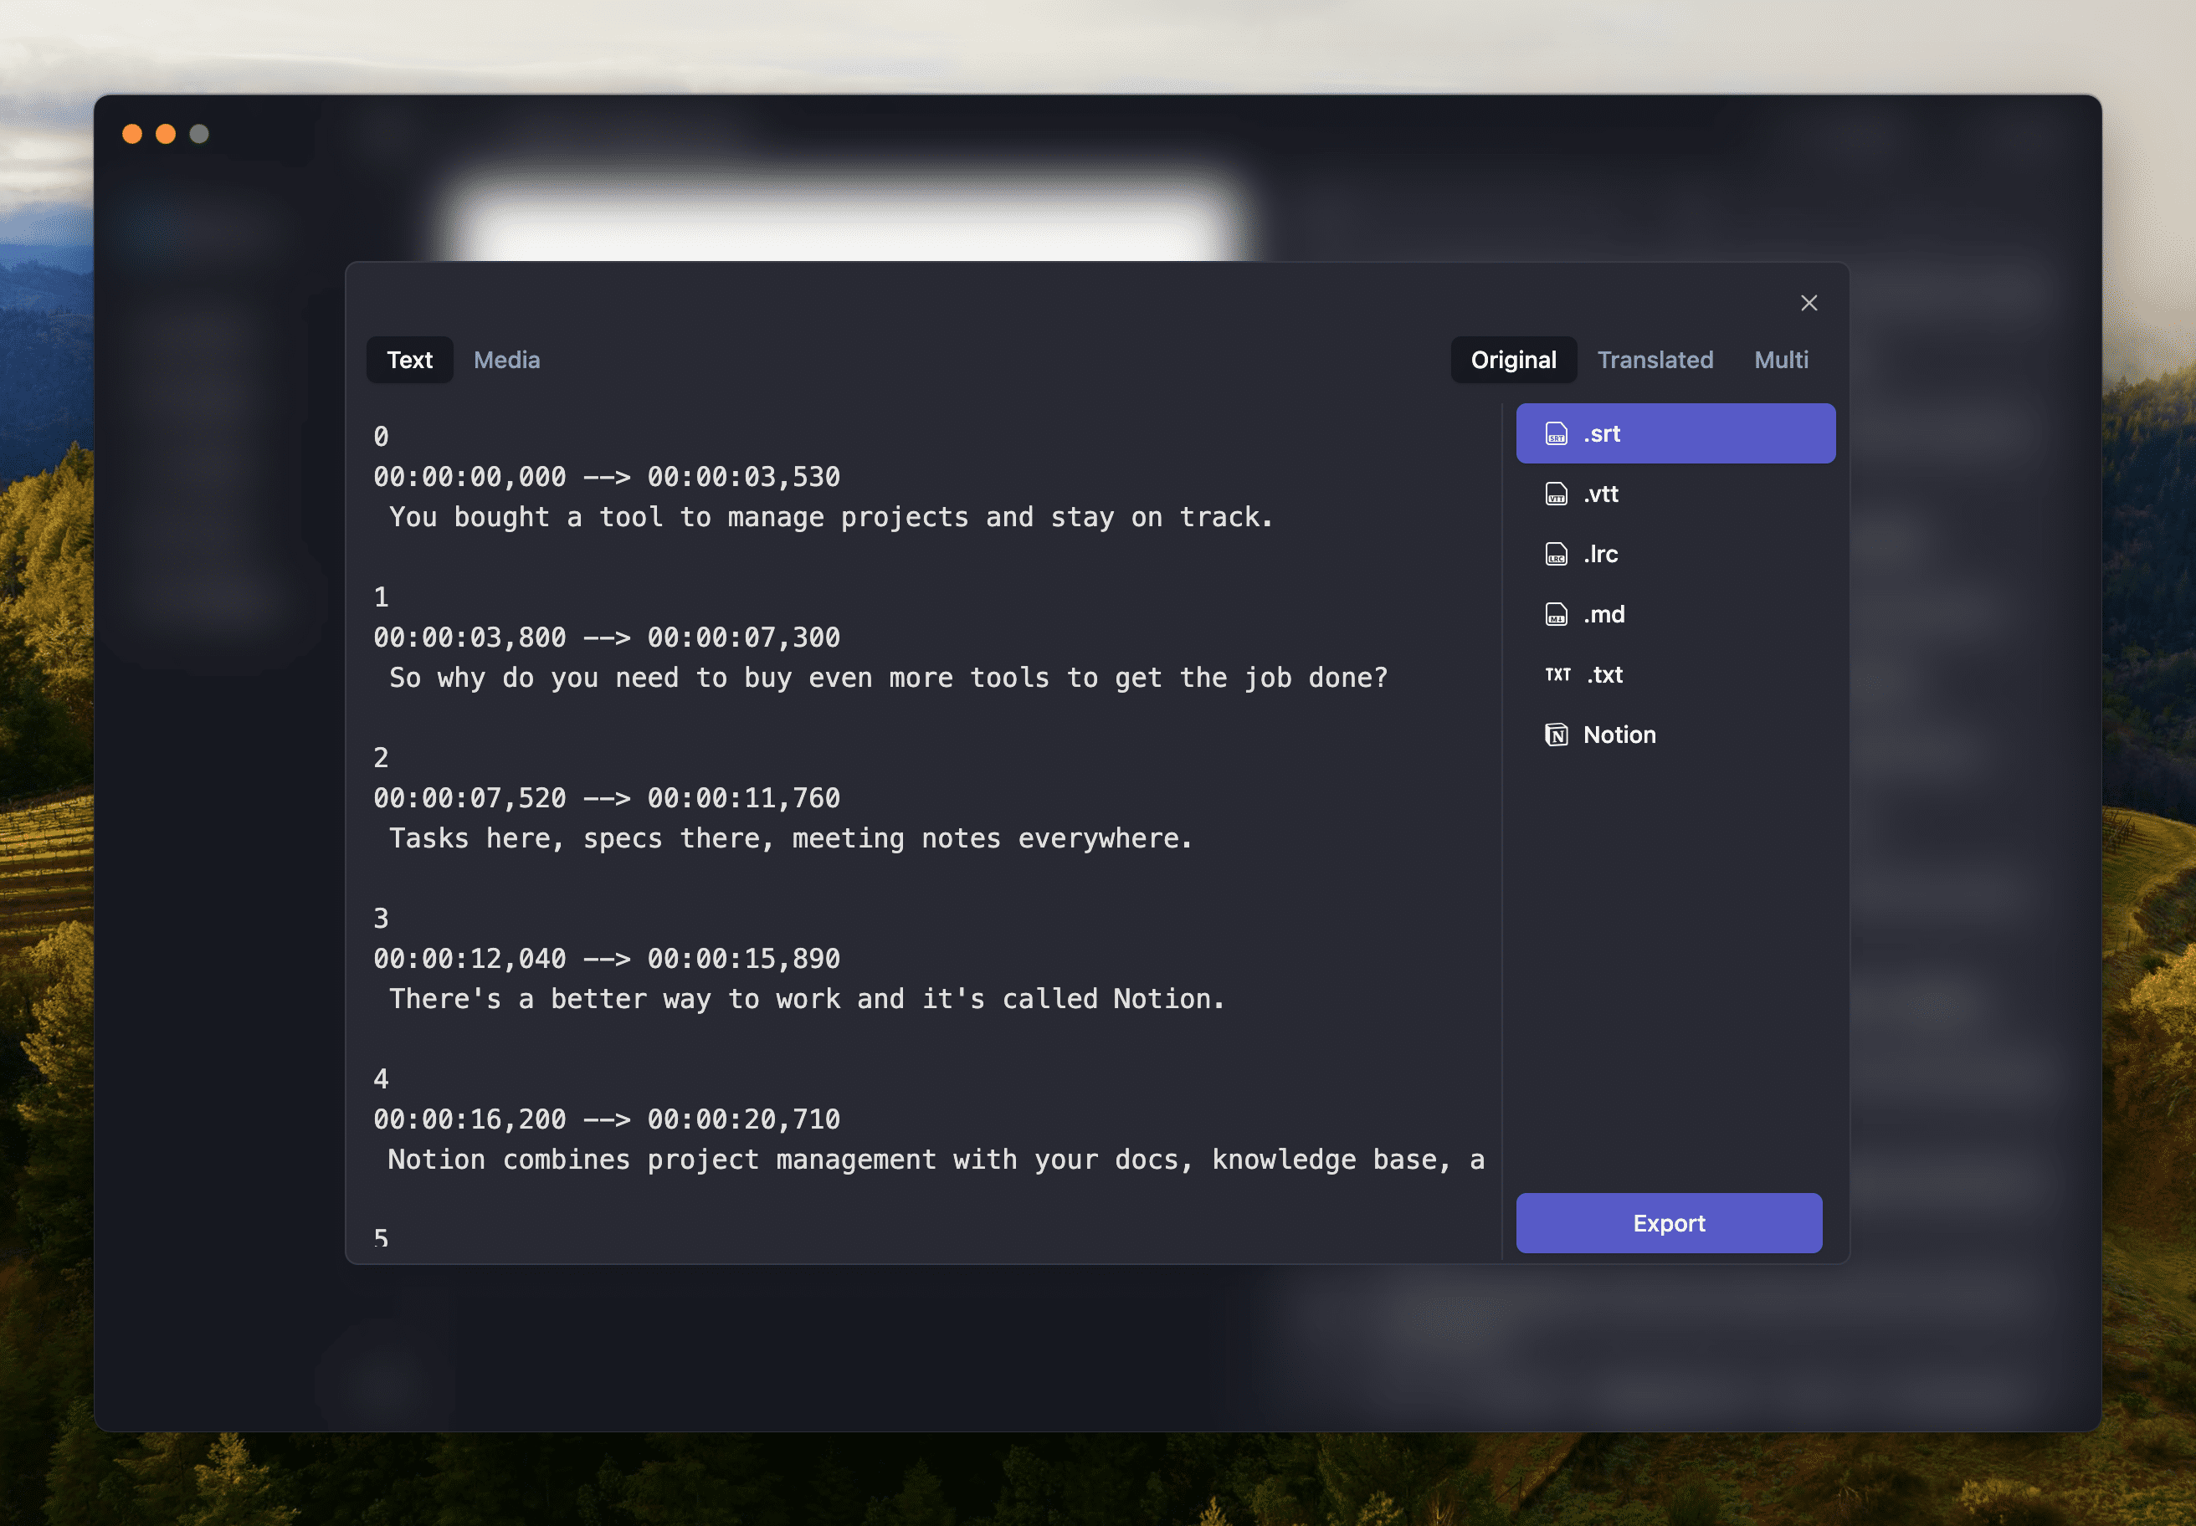Click subtitle line 'You bought a tool'
This screenshot has width=2196, height=1526.
830,517
